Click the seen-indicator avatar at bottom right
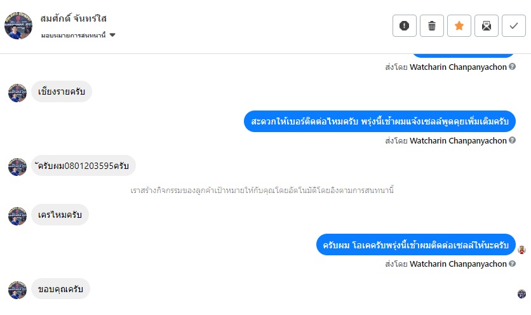 point(521,293)
